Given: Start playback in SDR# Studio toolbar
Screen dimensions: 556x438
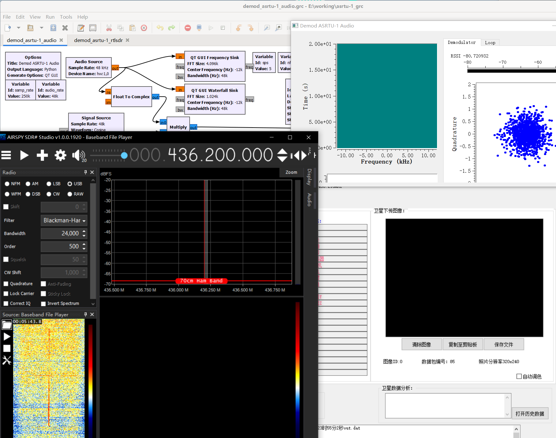Looking at the screenshot, I should (24, 155).
